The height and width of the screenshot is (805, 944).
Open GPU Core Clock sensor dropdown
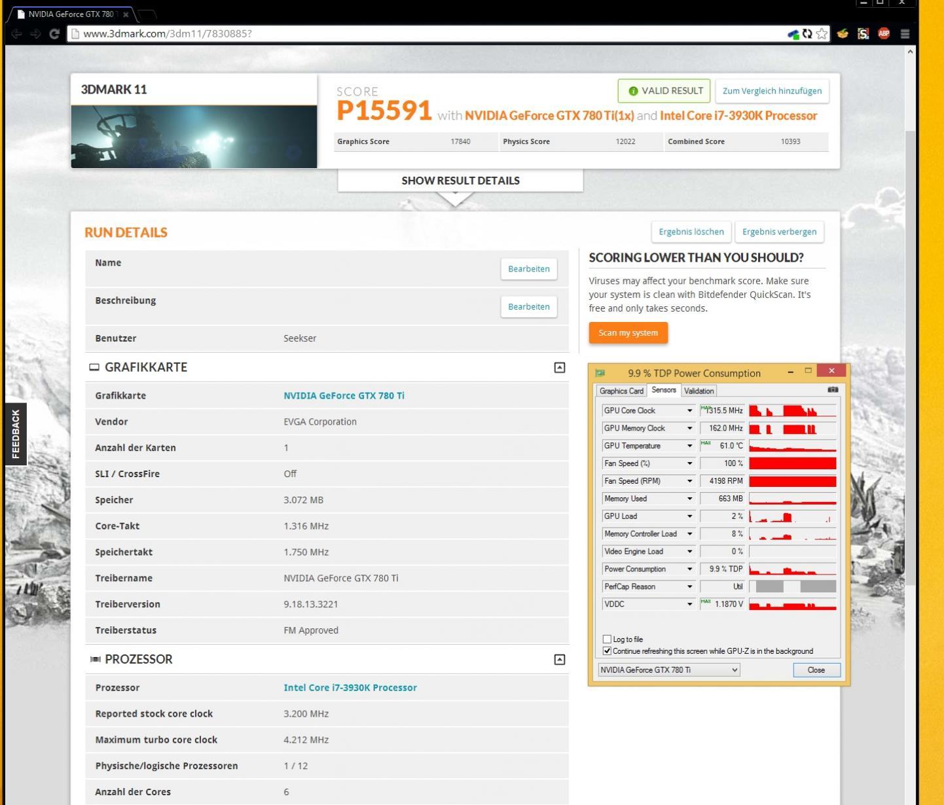click(x=689, y=411)
